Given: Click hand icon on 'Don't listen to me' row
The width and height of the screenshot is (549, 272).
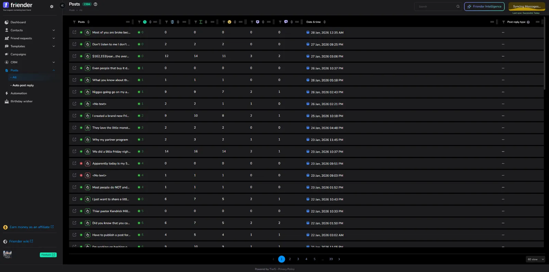Looking at the screenshot, I should coord(87,44).
